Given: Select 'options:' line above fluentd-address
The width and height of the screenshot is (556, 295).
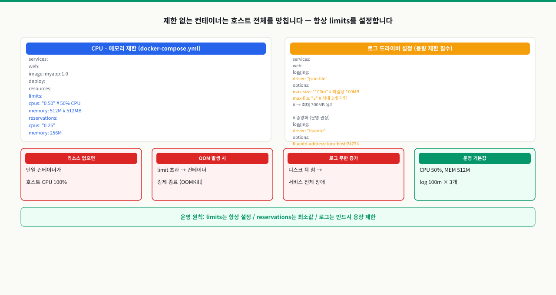Looking at the screenshot, I should coord(301,137).
